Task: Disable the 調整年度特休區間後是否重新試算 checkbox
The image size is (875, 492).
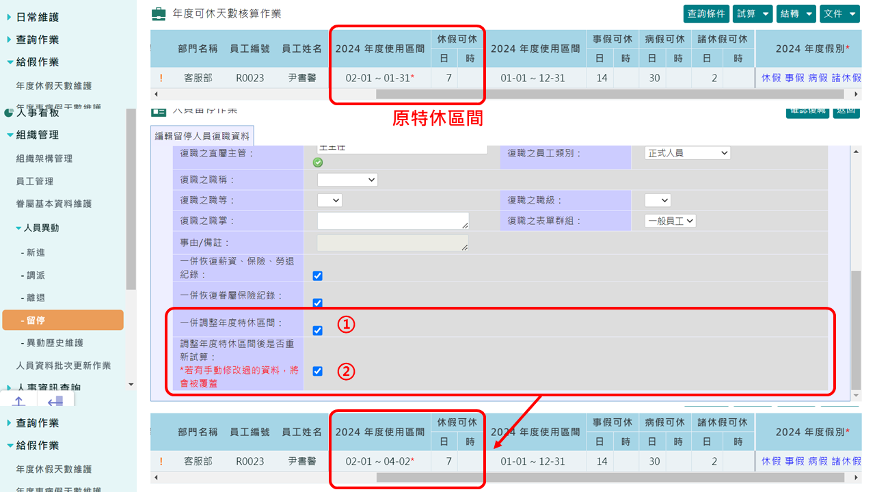Action: click(317, 371)
